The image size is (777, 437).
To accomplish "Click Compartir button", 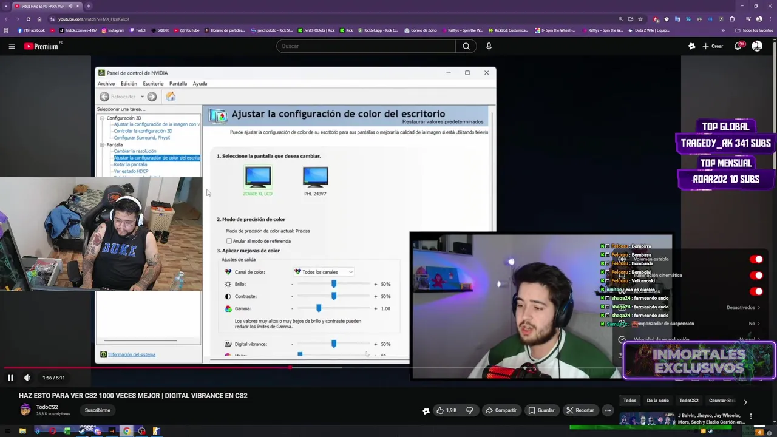I will pyautogui.click(x=500, y=410).
